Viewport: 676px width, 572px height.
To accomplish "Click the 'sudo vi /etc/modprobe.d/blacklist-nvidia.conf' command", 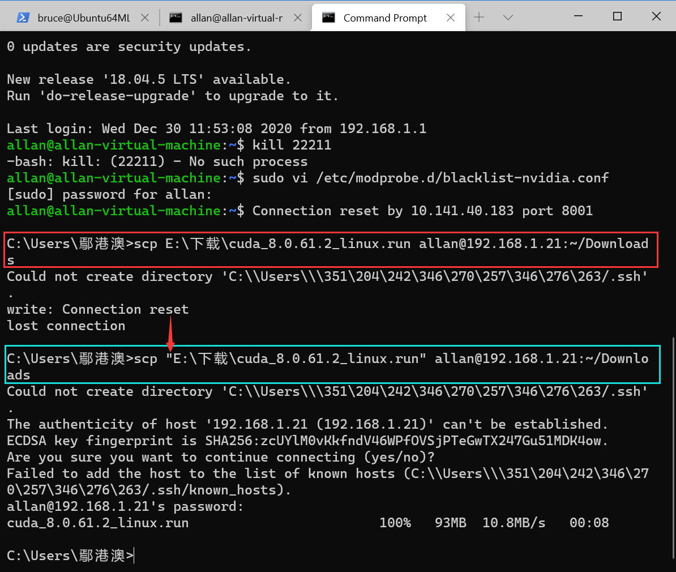I will pos(430,178).
